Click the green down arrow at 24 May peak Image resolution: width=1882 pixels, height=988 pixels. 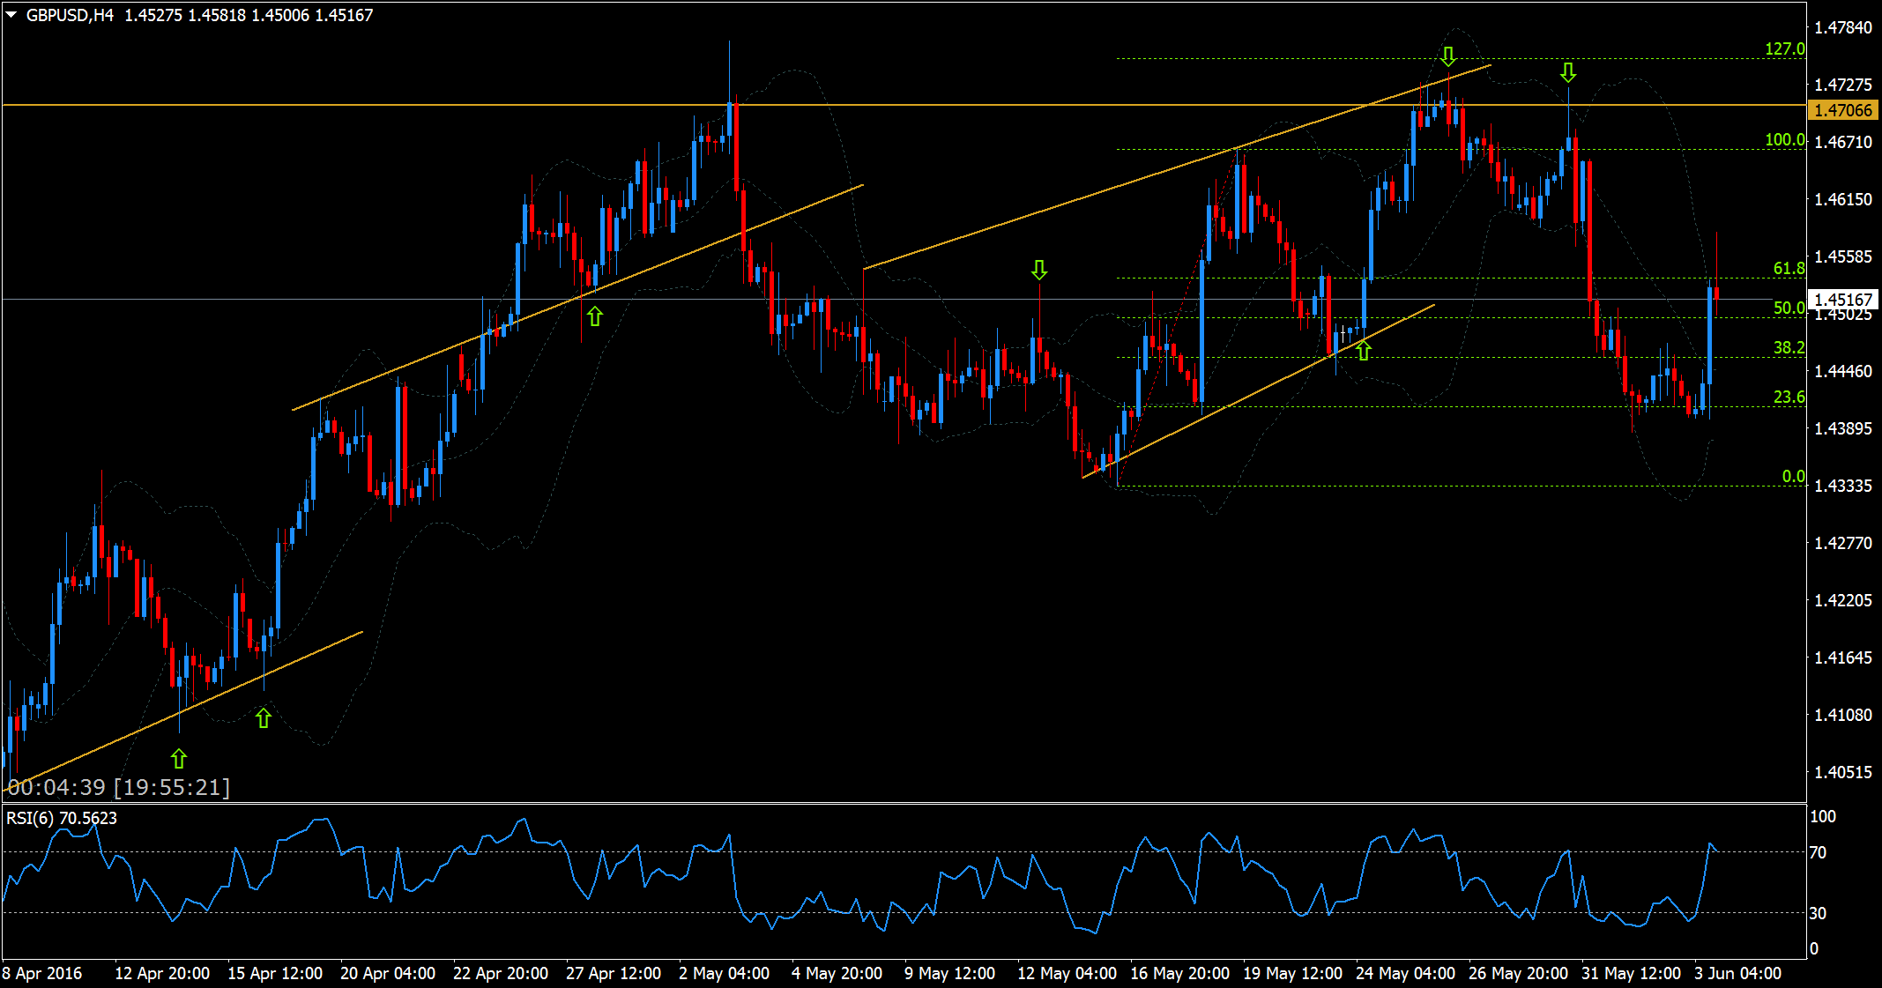pyautogui.click(x=1449, y=56)
